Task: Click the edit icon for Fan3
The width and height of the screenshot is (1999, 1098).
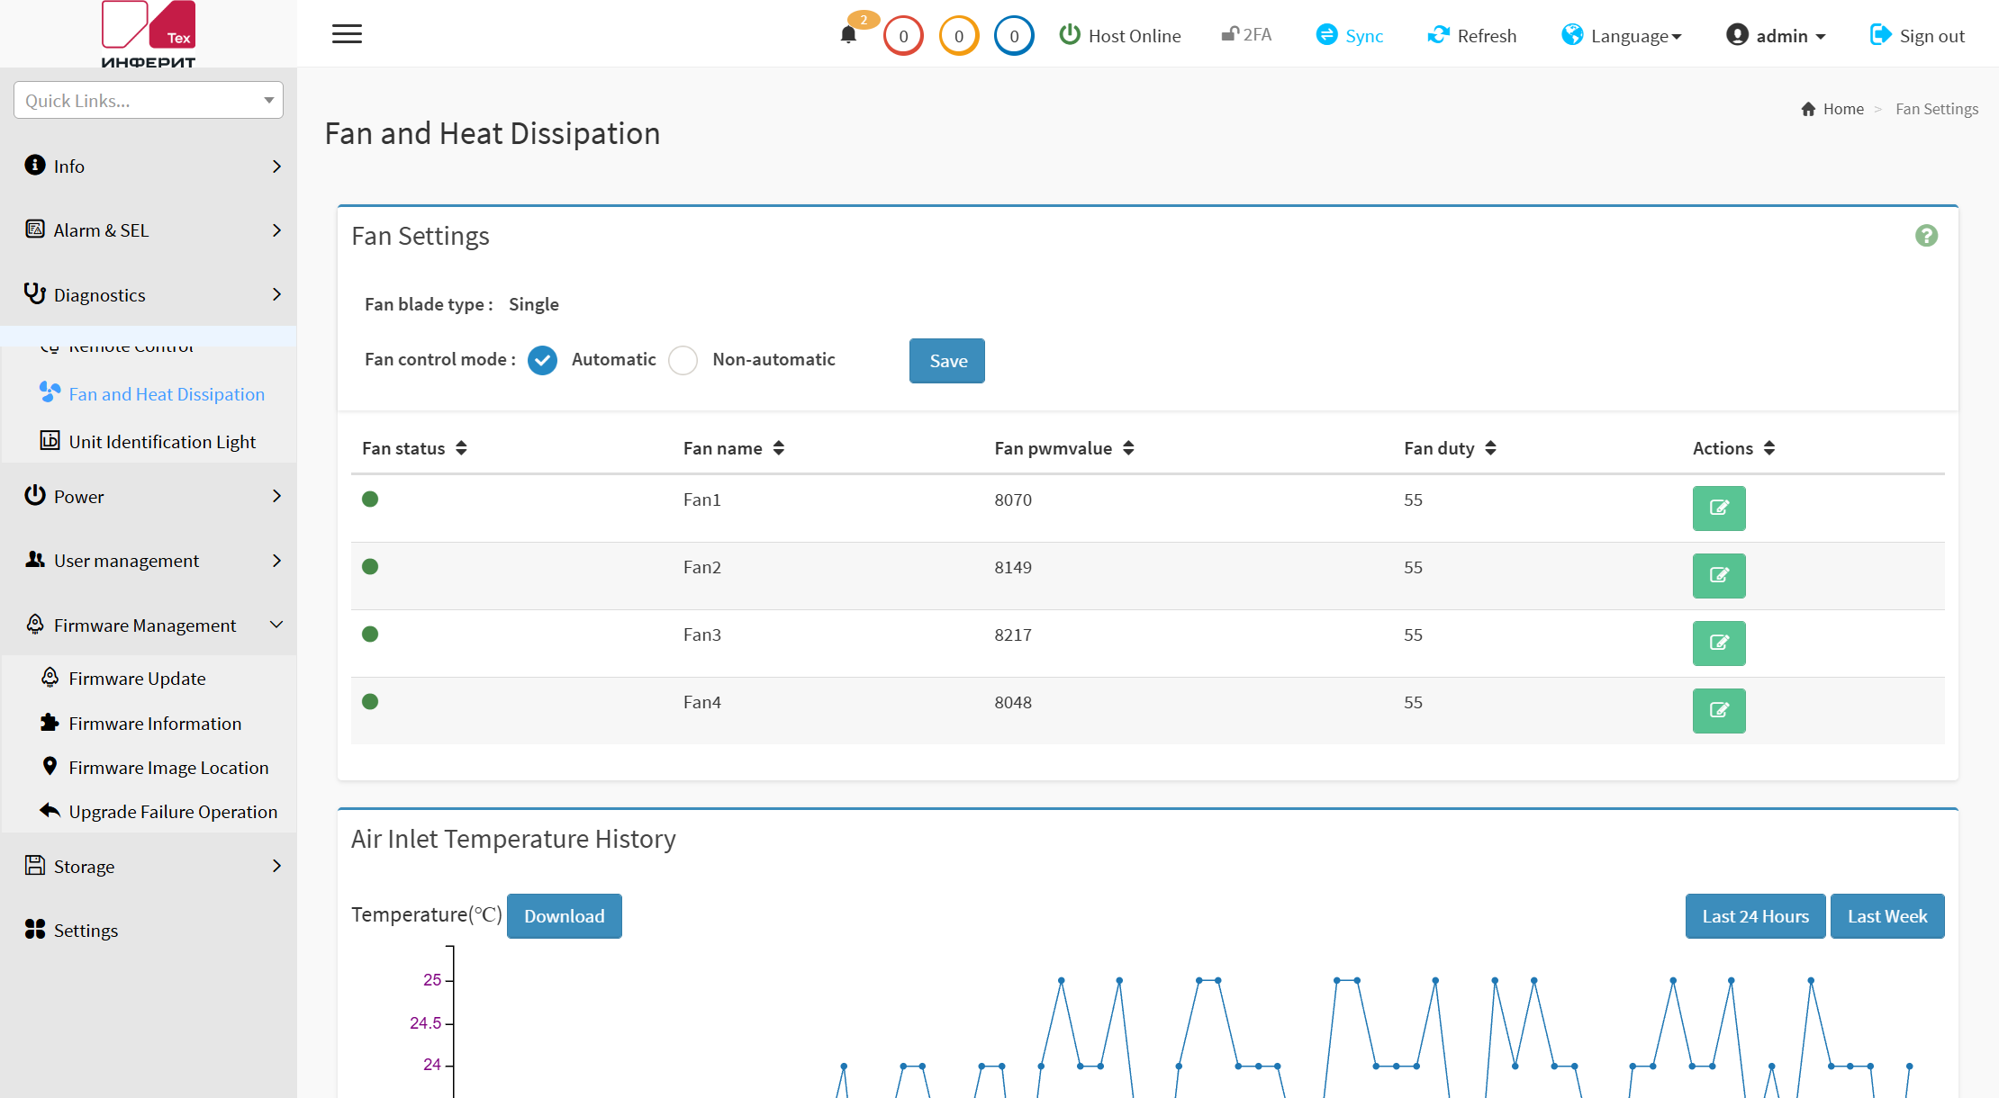Action: point(1719,643)
